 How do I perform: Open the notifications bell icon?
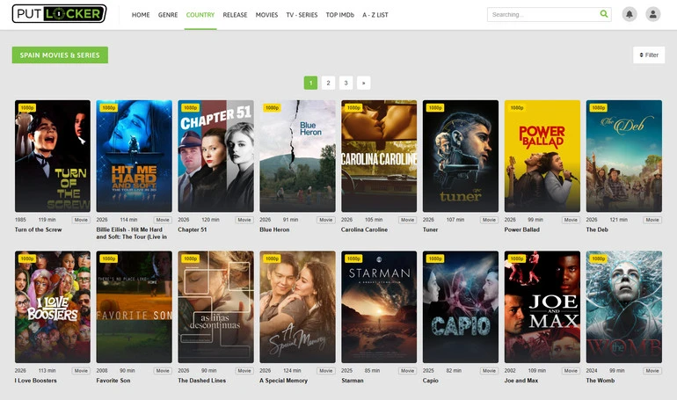(x=630, y=14)
